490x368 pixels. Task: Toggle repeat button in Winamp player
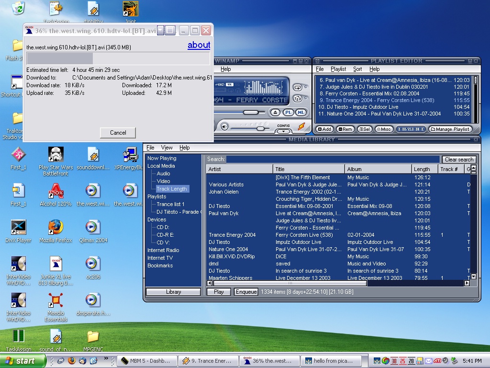[298, 88]
